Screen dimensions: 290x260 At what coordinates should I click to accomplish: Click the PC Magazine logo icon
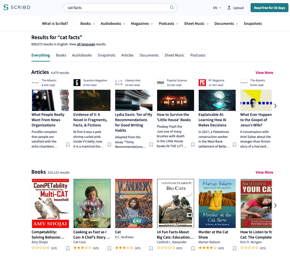pos(202,83)
